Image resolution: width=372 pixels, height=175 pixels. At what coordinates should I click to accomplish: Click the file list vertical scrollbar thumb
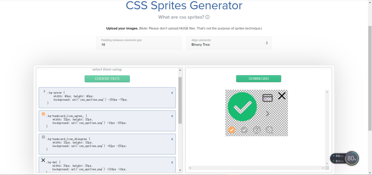[180, 100]
